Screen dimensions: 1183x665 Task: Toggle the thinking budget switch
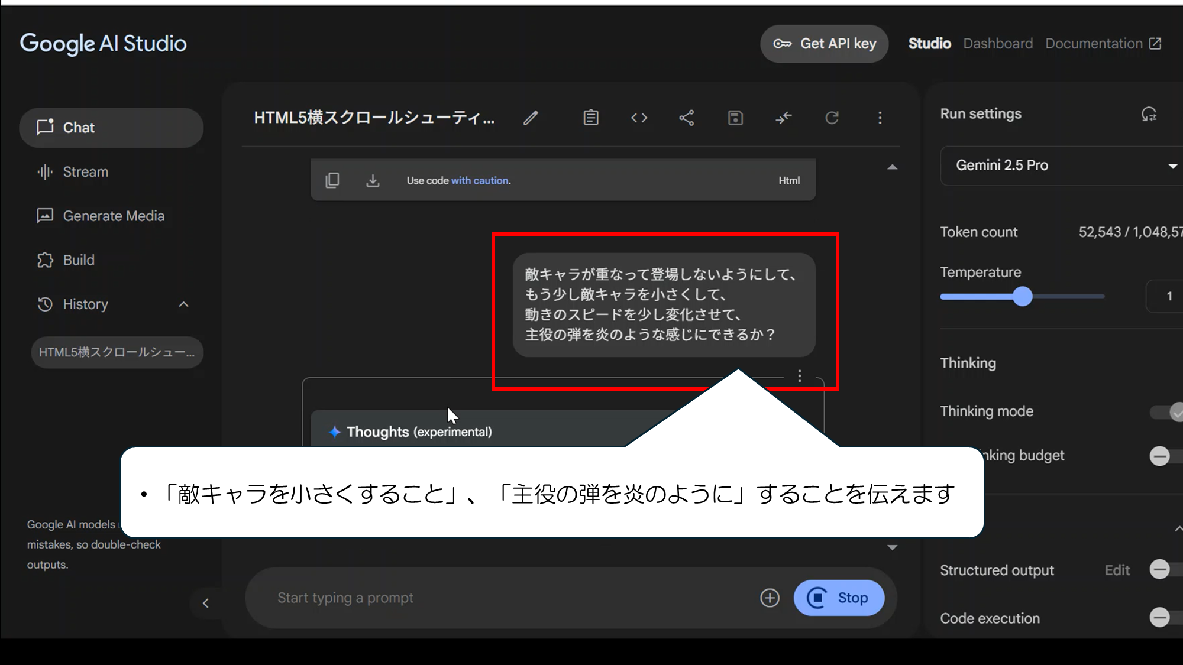click(x=1165, y=456)
